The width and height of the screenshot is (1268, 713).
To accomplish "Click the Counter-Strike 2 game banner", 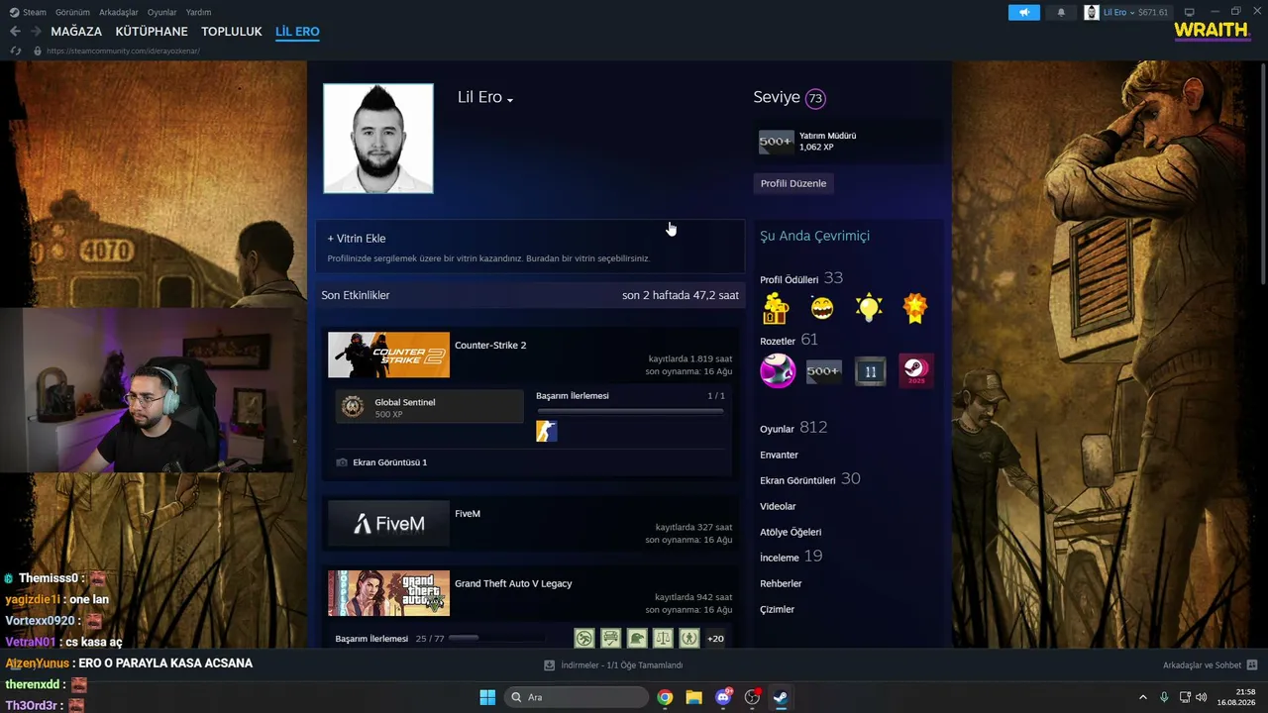I will click(x=388, y=355).
